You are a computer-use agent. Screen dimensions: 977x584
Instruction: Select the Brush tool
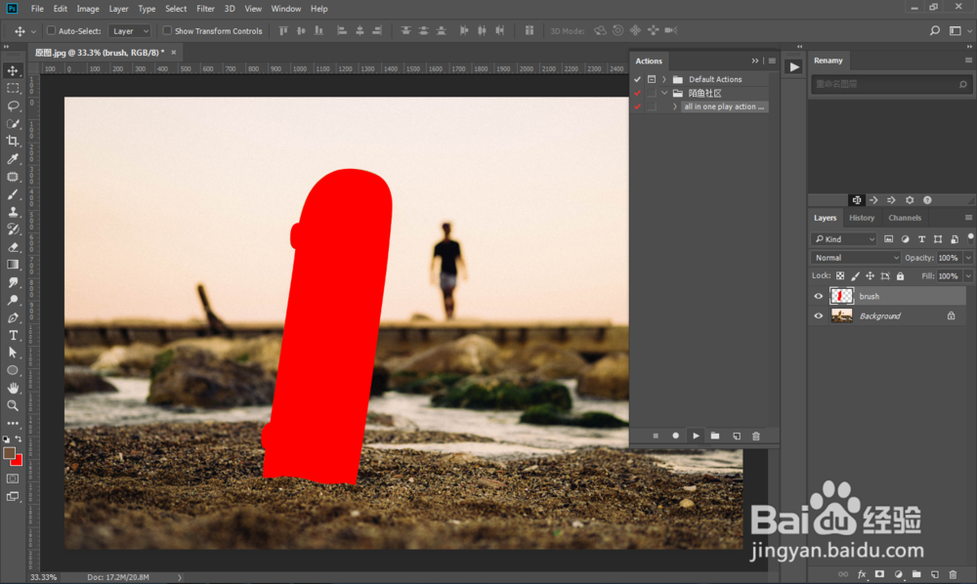13,194
